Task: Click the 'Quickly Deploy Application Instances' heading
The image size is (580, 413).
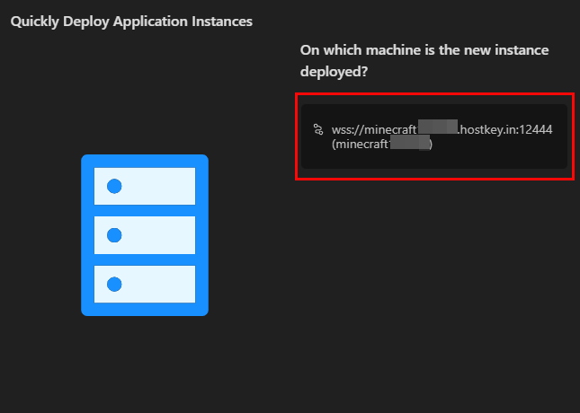Action: click(x=131, y=22)
